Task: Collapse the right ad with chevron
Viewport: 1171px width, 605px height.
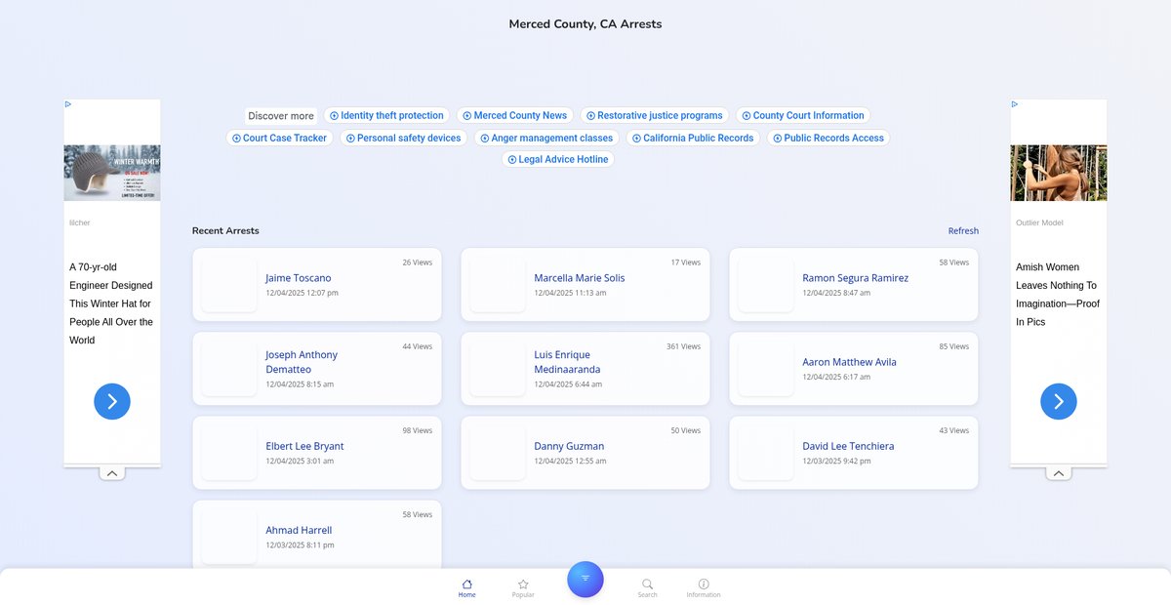Action: (x=1059, y=473)
